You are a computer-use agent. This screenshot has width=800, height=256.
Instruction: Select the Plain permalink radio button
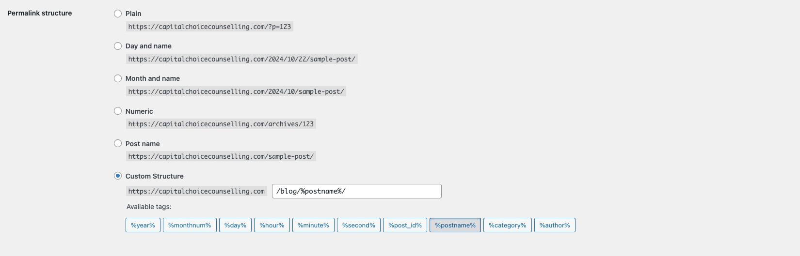pos(118,14)
